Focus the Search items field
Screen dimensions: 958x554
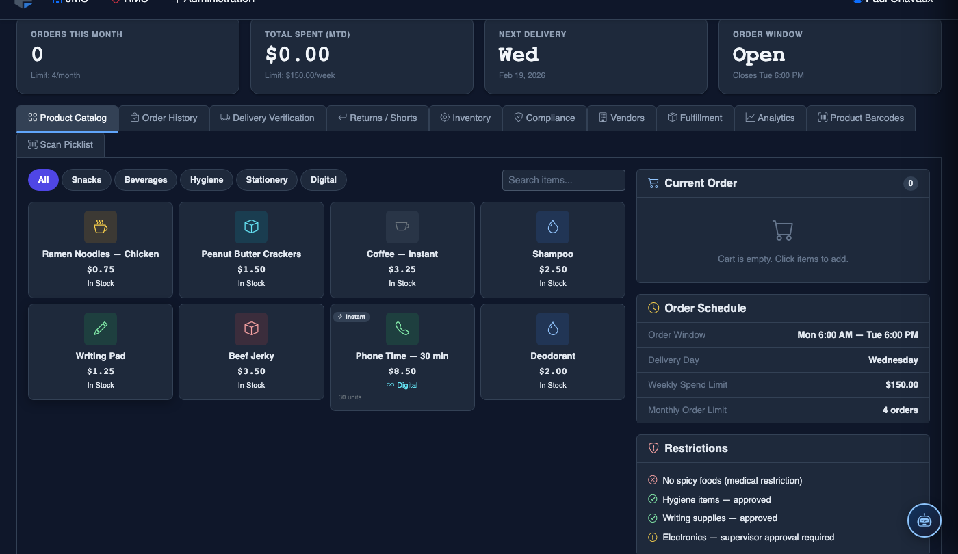point(564,180)
